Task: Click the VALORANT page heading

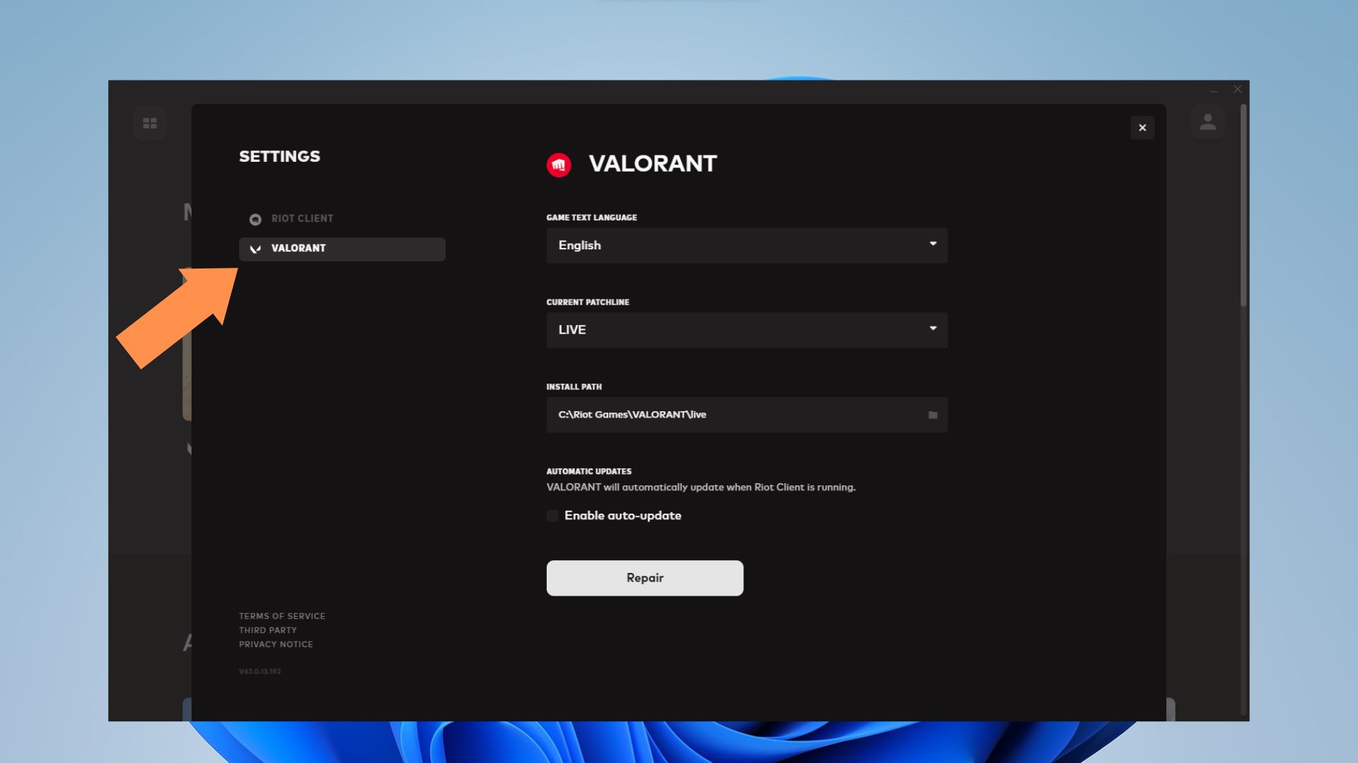Action: pos(653,164)
